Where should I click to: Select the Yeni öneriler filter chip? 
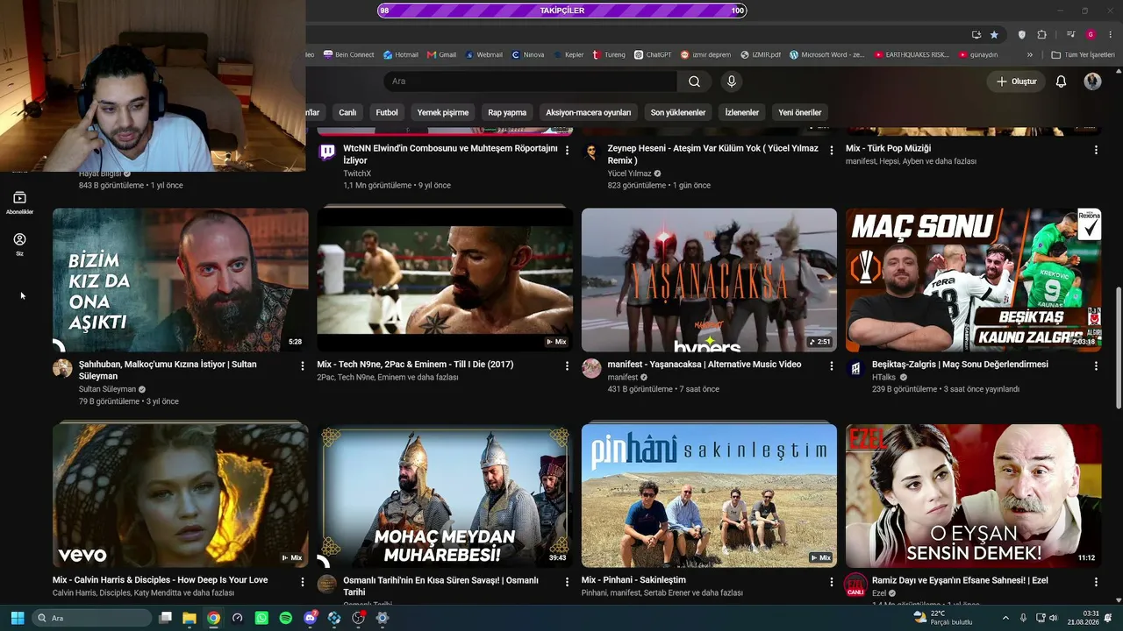pyautogui.click(x=800, y=112)
